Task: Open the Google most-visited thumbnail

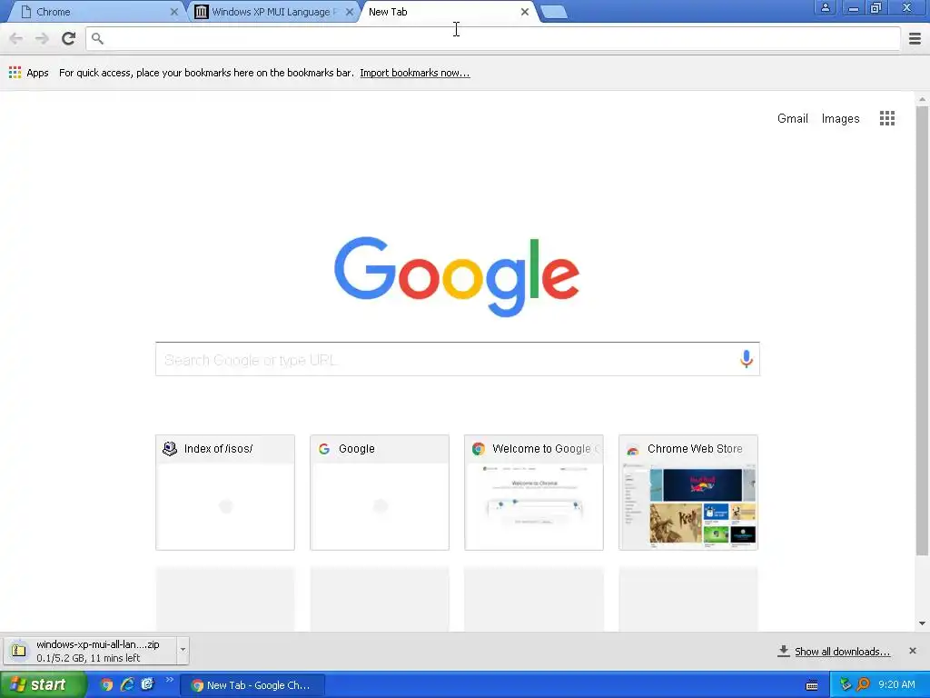Action: click(x=380, y=492)
